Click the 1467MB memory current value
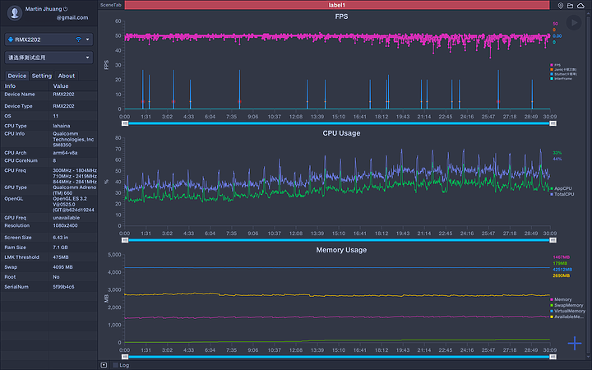The height and width of the screenshot is (370, 592). 561,257
